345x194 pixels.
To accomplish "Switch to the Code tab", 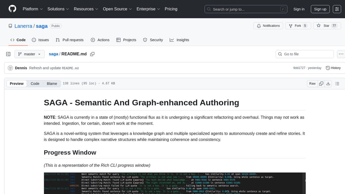I will point(18,40).
